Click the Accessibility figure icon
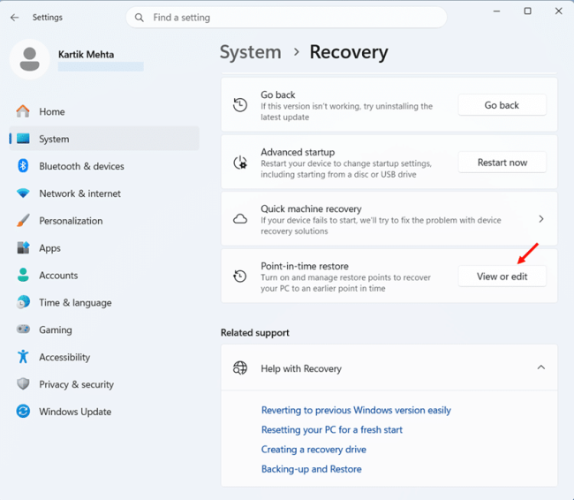 click(x=23, y=357)
